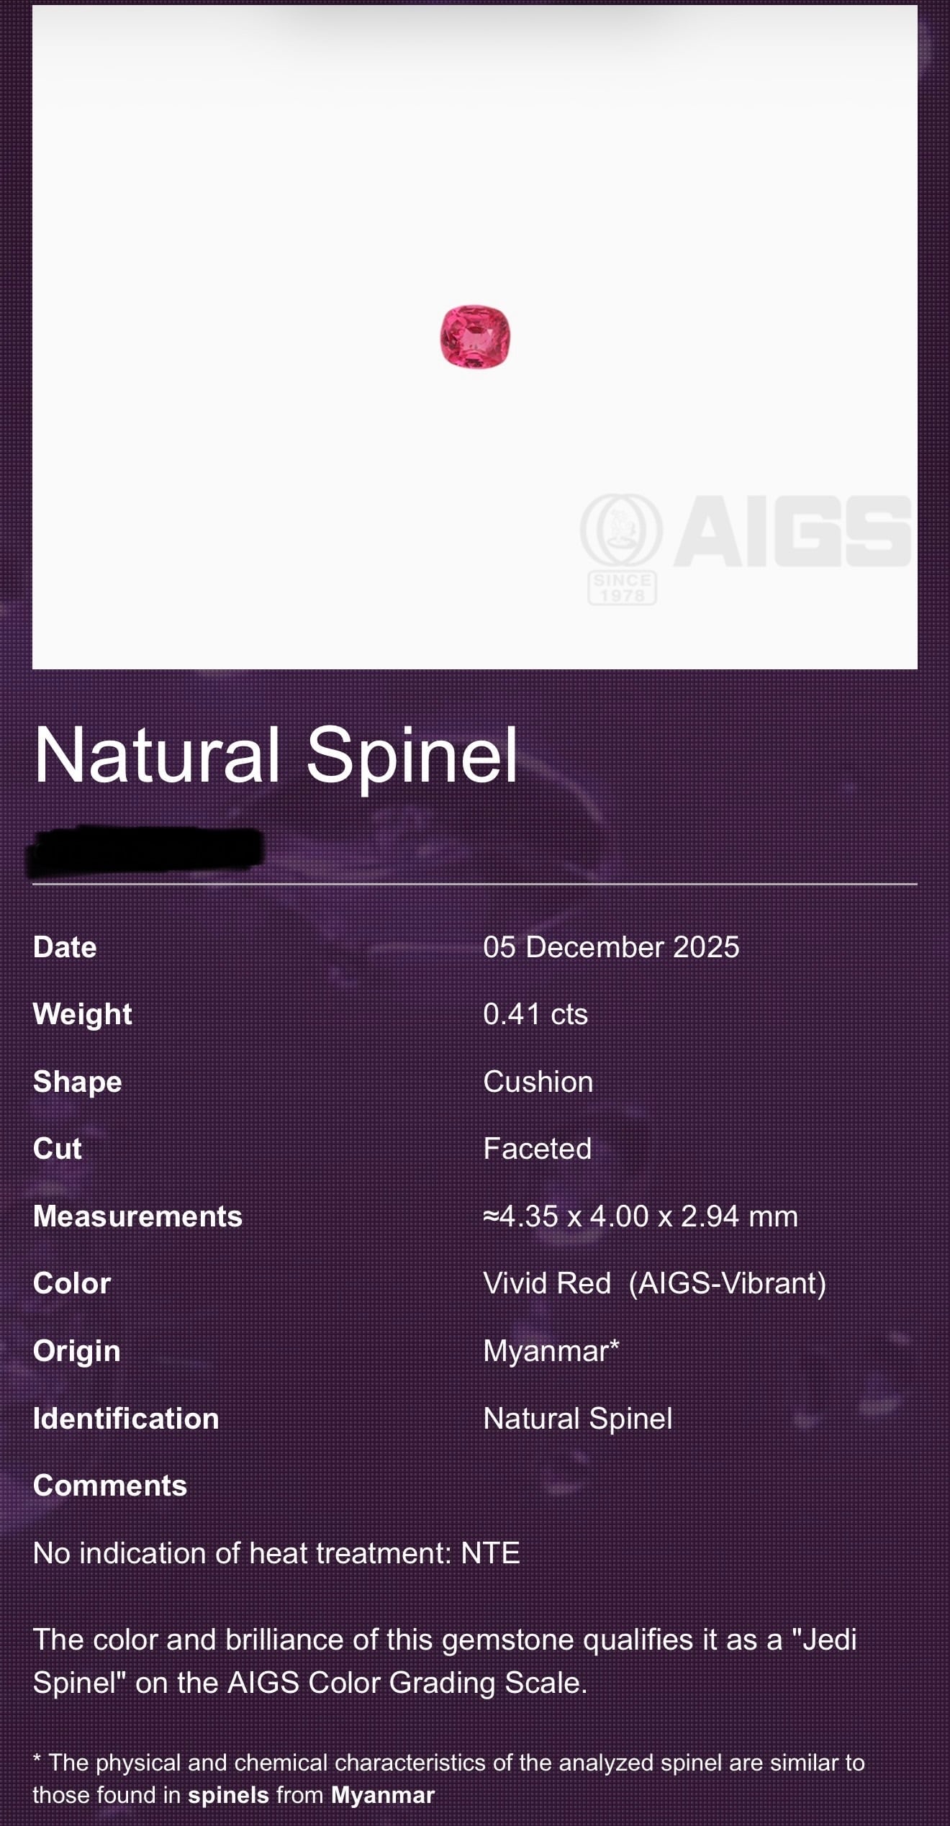Click the bold 'spinels' in the footnote
The image size is (950, 1826).
pos(229,1795)
